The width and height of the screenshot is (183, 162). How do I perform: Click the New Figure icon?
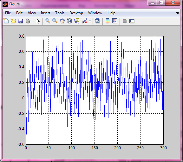(6, 21)
